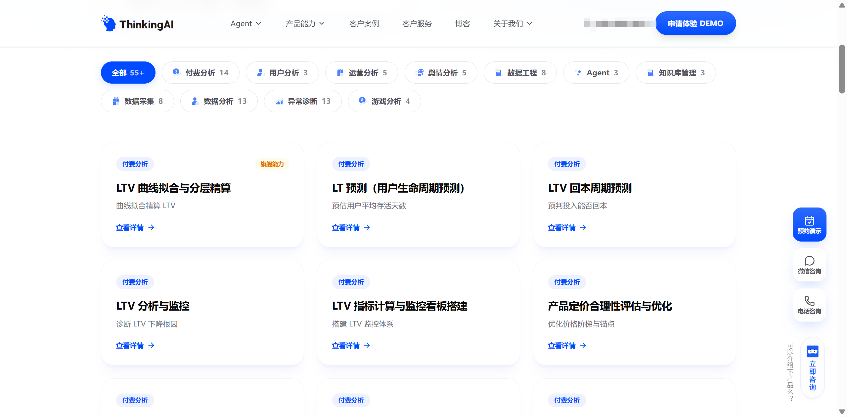The height and width of the screenshot is (417, 847).
Task: Expand the 产品能力 navigation dropdown
Action: click(x=305, y=23)
